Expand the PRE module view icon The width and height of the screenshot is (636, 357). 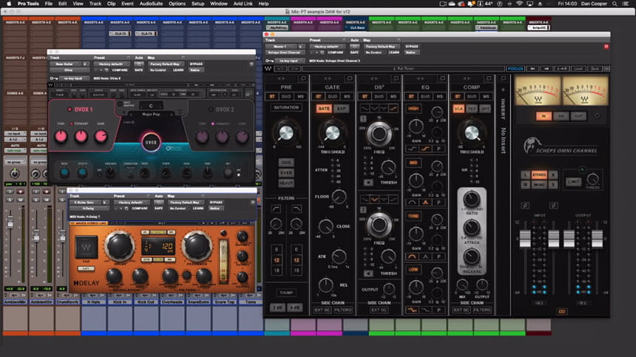click(303, 78)
